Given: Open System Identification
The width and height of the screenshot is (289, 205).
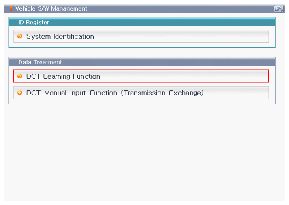Looking at the screenshot, I should tap(141, 36).
